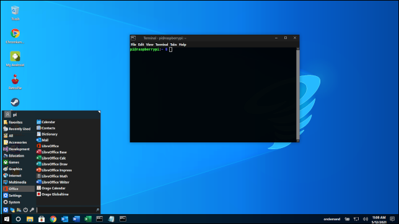Click the network tray icon
This screenshot has height=224, width=399.
[x=356, y=219]
